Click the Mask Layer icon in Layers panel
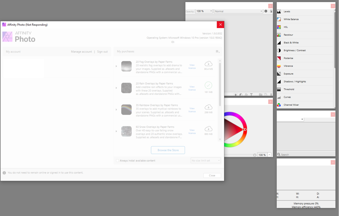The image size is (339, 216). (235, 94)
